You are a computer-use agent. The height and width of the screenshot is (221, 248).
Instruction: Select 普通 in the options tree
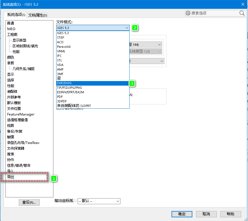coord(11,23)
